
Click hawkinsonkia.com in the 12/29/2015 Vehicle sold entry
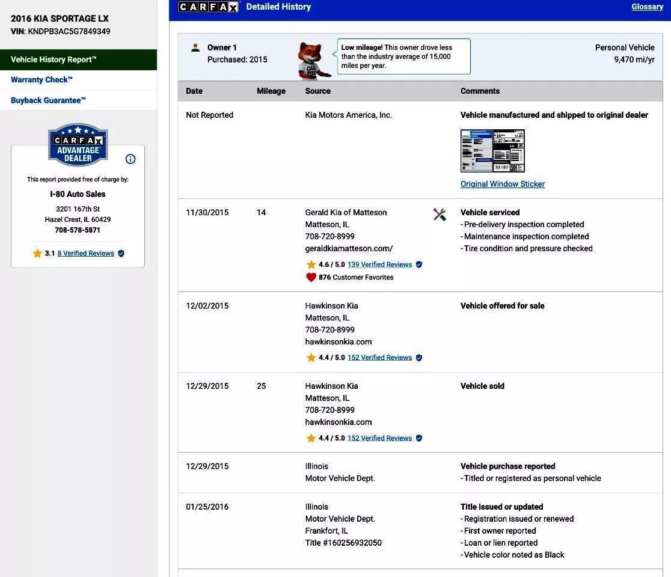(x=338, y=422)
